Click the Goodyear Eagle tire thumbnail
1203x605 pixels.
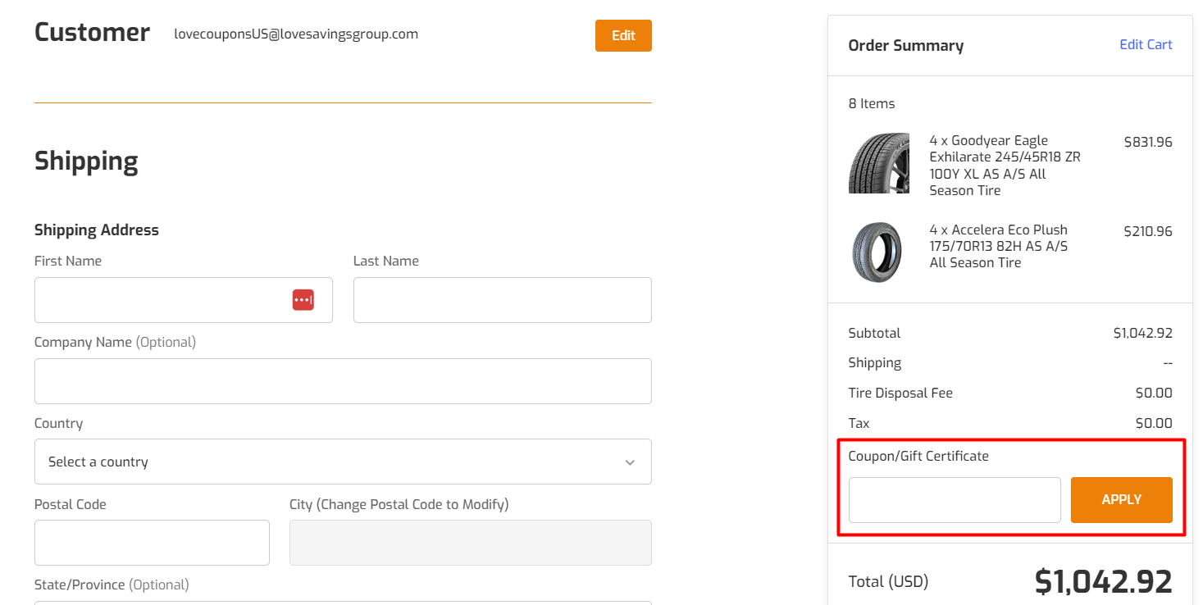tap(879, 163)
